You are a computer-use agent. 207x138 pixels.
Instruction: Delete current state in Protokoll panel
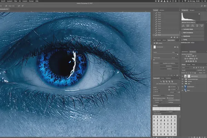[x=177, y=37]
